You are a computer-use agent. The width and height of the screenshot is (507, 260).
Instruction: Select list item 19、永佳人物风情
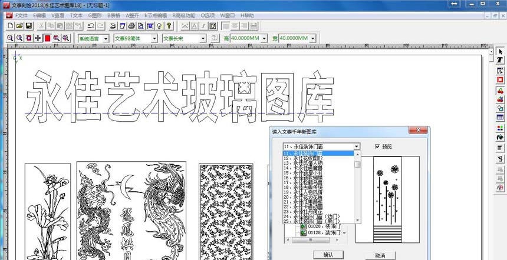[319, 192]
